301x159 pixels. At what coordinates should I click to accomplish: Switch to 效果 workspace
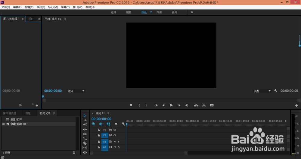coord(159,12)
